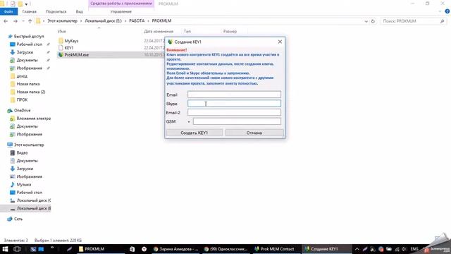Screen dimensions: 451x254
Task: Open Музыка under Этот компьютер
Action: (x=23, y=185)
